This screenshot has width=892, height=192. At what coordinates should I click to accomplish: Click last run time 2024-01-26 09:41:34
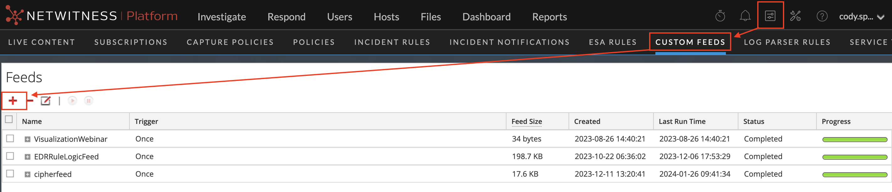pos(695,174)
